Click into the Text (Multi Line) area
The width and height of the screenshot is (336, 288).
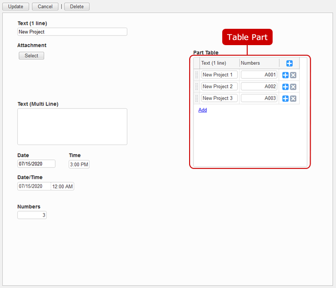click(72, 127)
